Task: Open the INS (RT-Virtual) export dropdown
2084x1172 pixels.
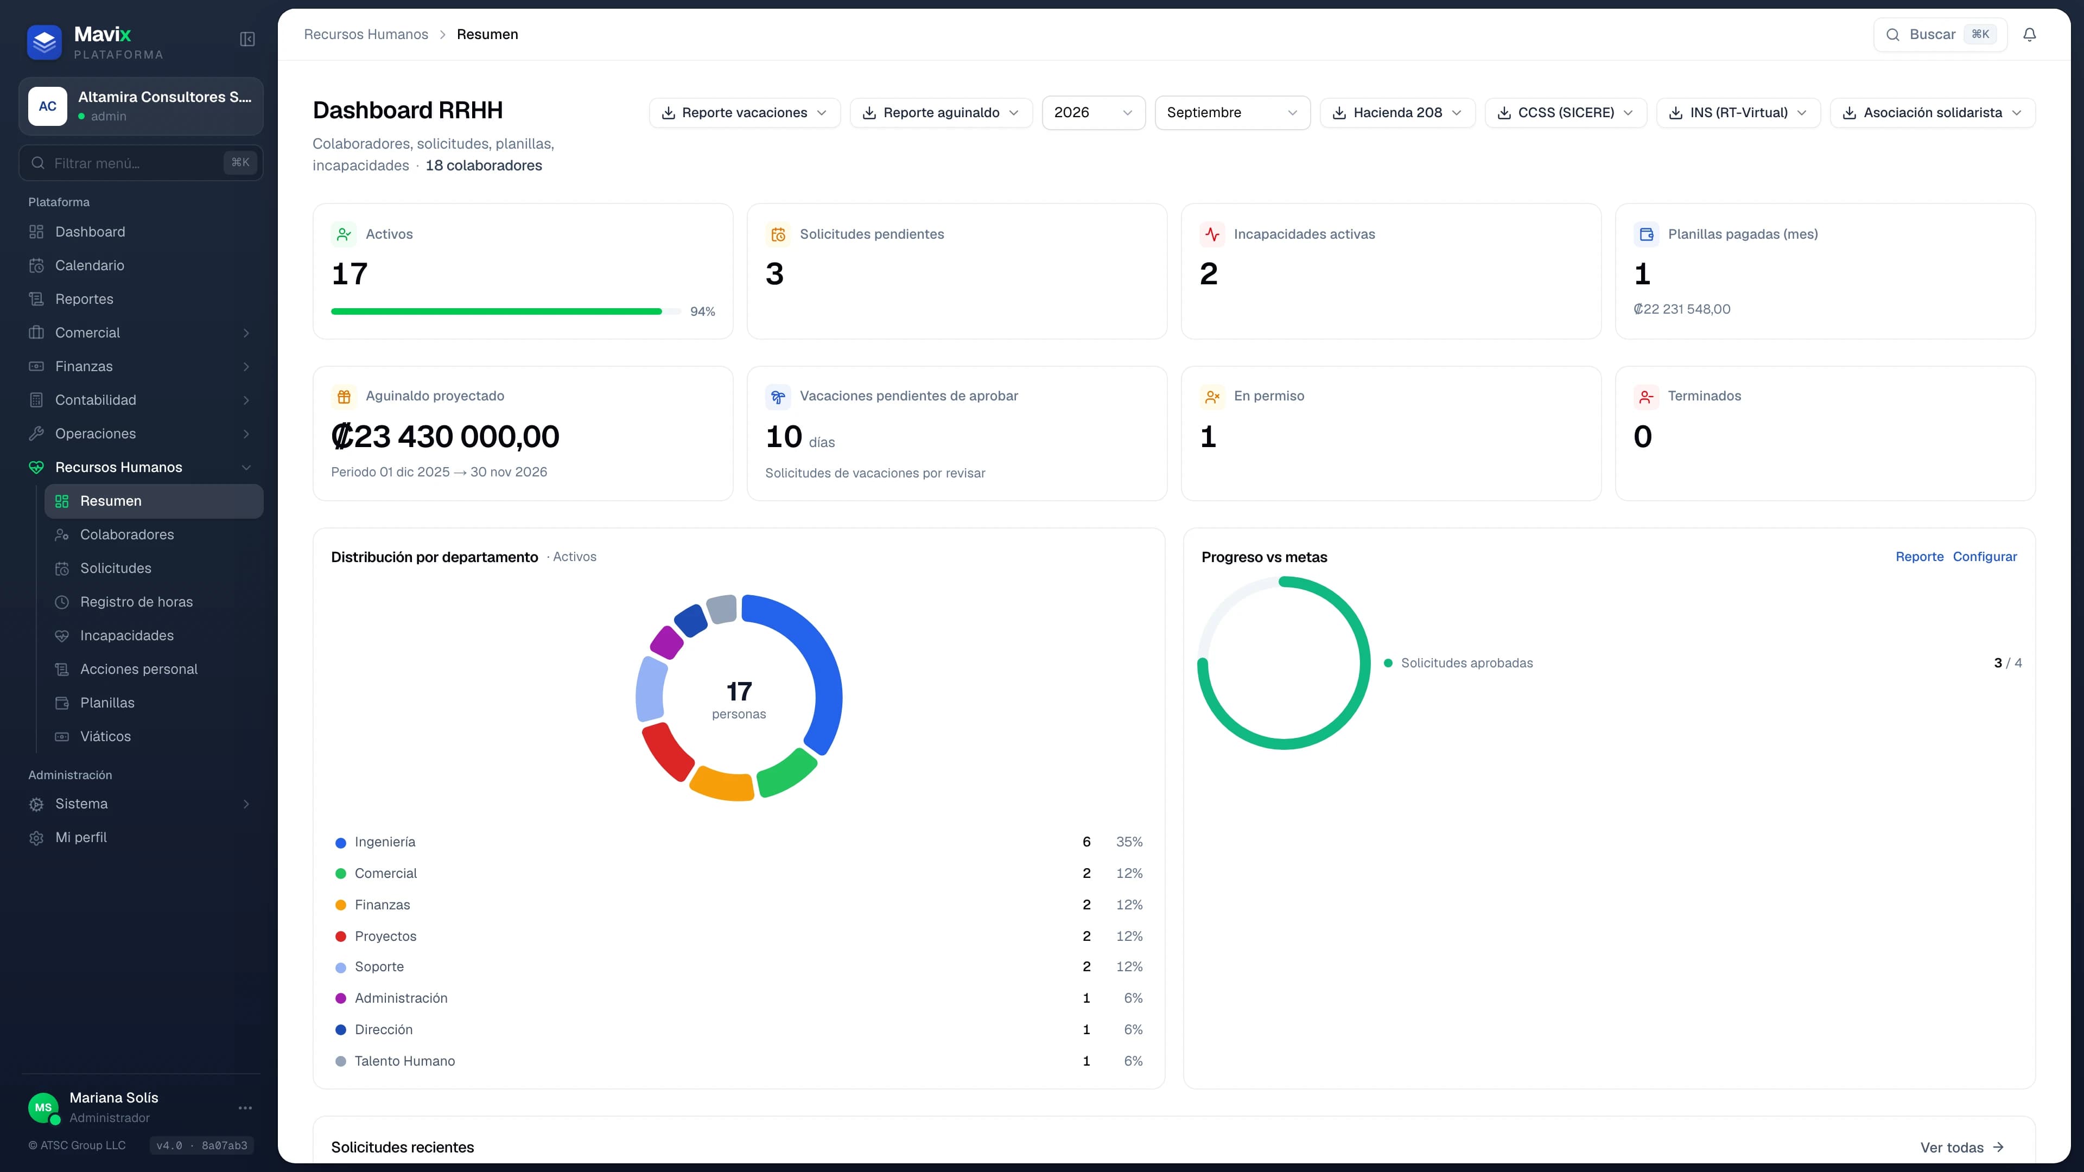Action: tap(1738, 112)
